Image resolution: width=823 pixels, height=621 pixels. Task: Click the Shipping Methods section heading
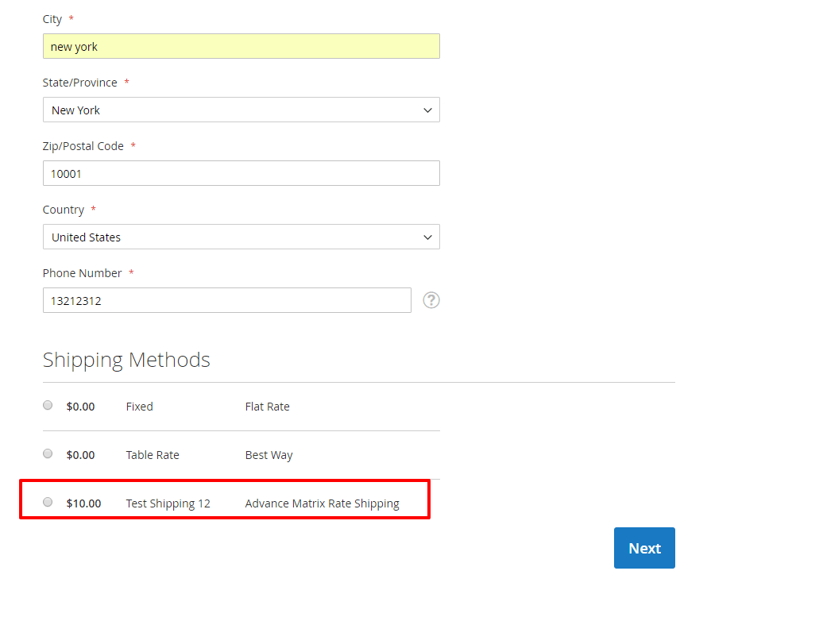(x=126, y=360)
